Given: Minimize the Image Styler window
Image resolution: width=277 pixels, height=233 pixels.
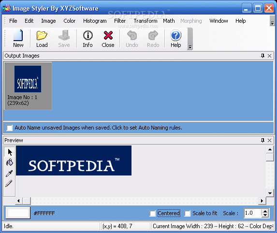Looking at the screenshot, I should (x=247, y=8).
